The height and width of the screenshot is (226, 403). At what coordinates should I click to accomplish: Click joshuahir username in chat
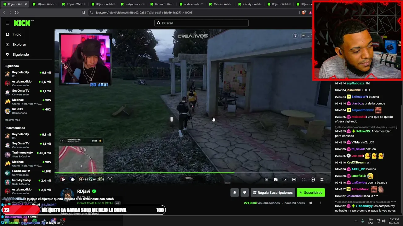tap(353, 90)
